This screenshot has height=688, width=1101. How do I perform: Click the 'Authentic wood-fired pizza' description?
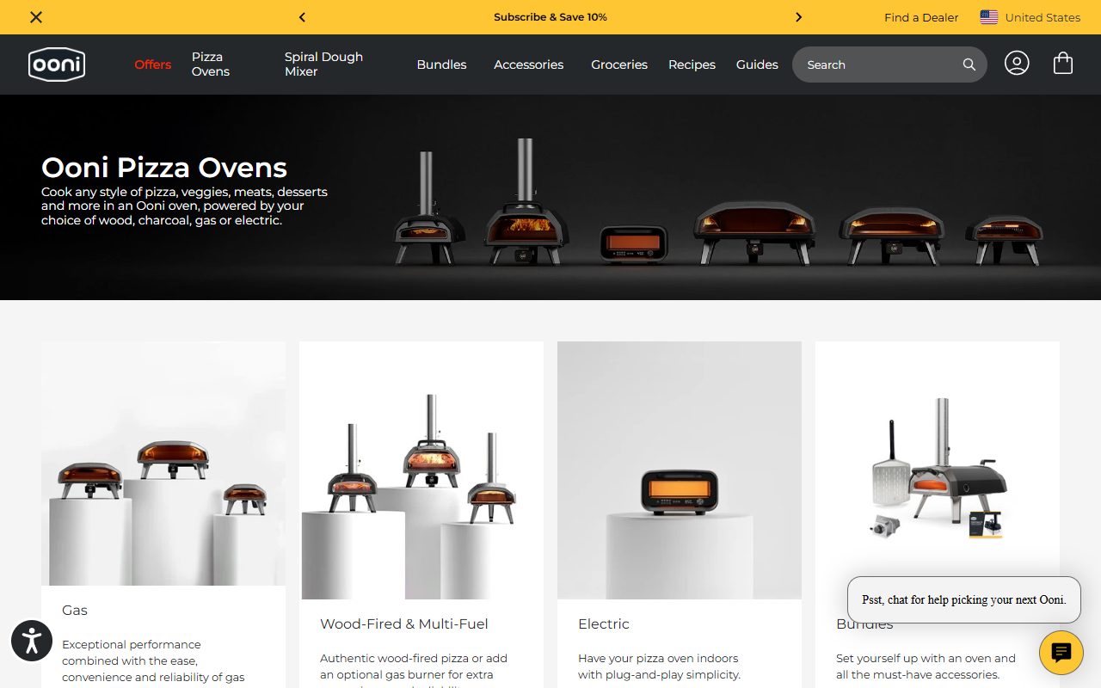414,668
